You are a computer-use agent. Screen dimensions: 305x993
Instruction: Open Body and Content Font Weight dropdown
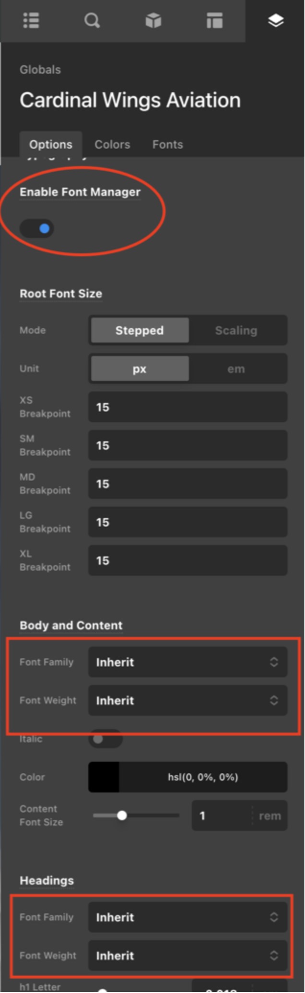click(x=188, y=700)
